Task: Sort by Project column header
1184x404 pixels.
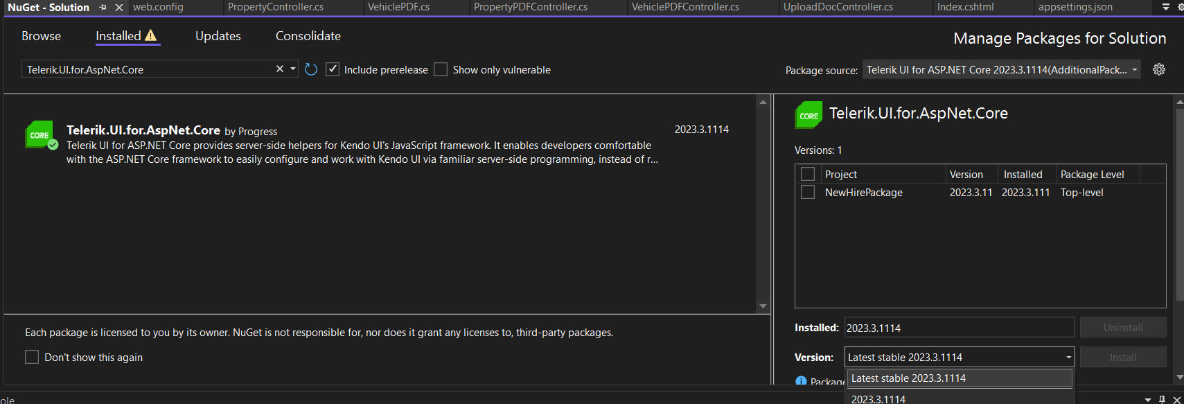Action: [x=883, y=174]
